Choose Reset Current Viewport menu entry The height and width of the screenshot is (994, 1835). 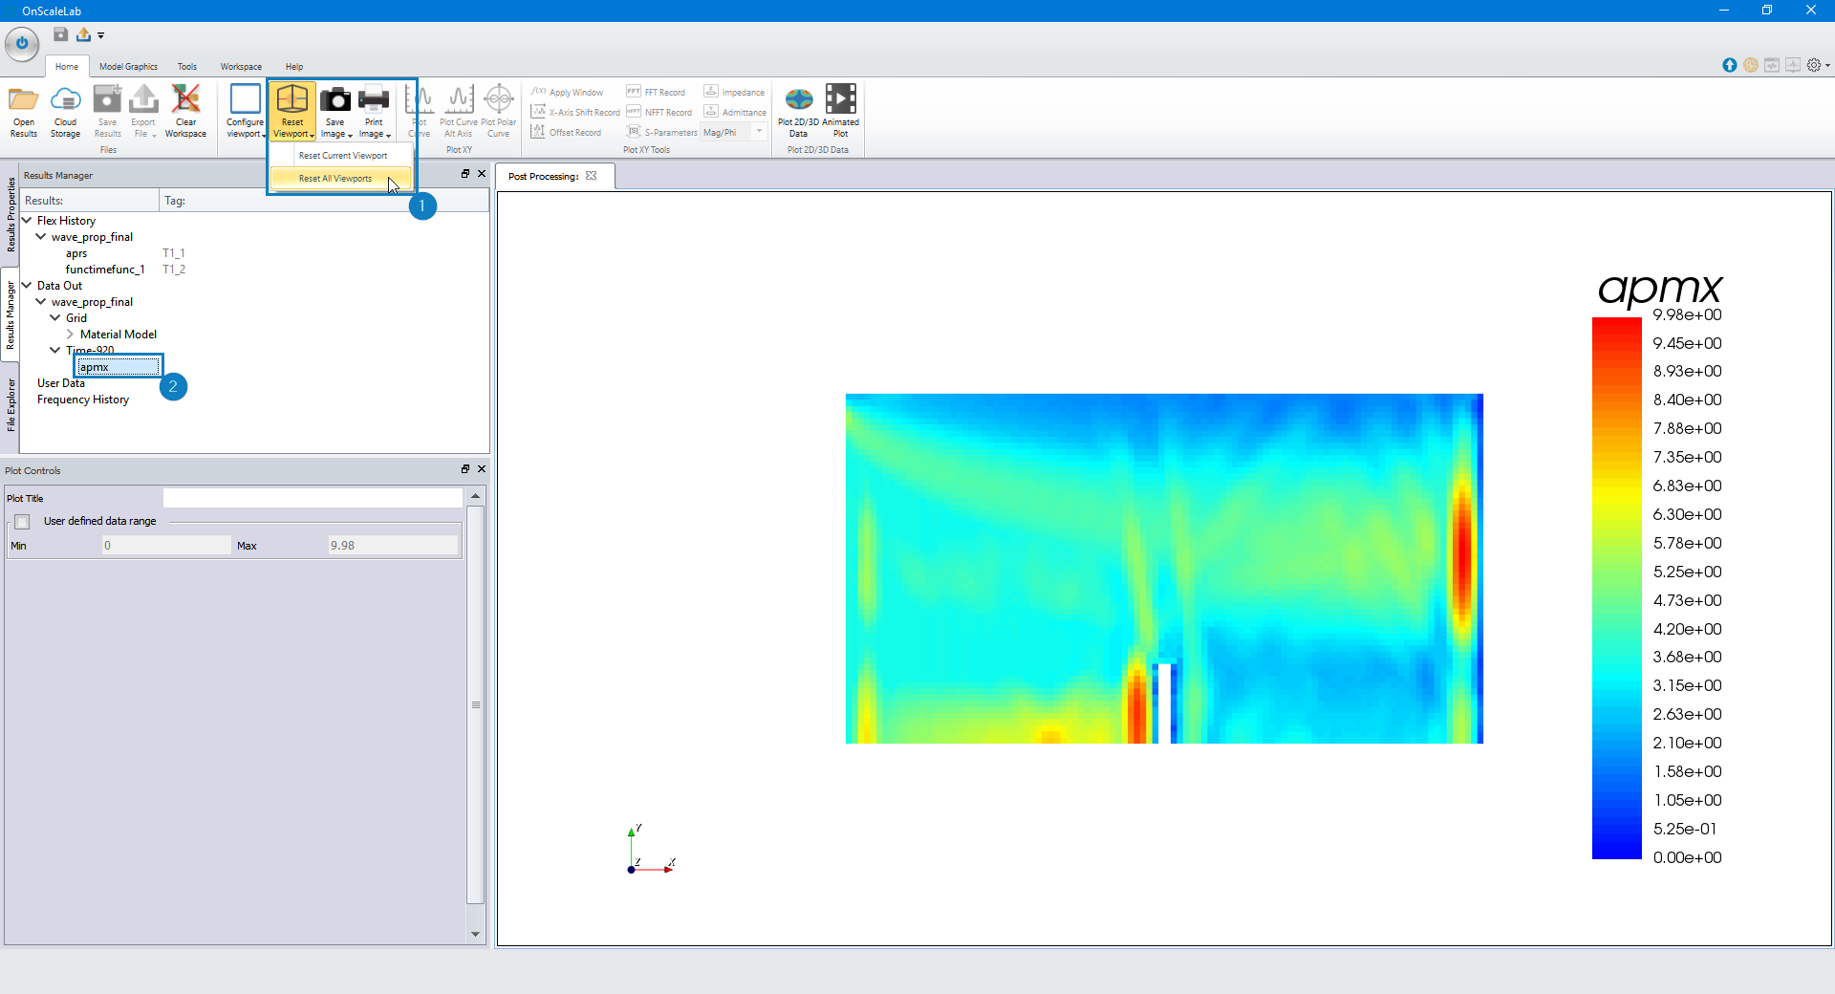pyautogui.click(x=342, y=156)
